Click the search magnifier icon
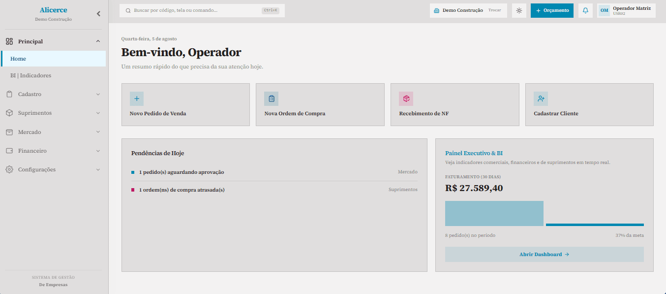This screenshot has width=666, height=294. [x=128, y=10]
